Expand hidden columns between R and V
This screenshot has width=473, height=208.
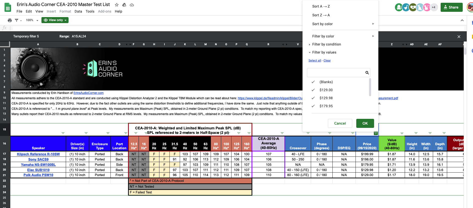coord(285,44)
